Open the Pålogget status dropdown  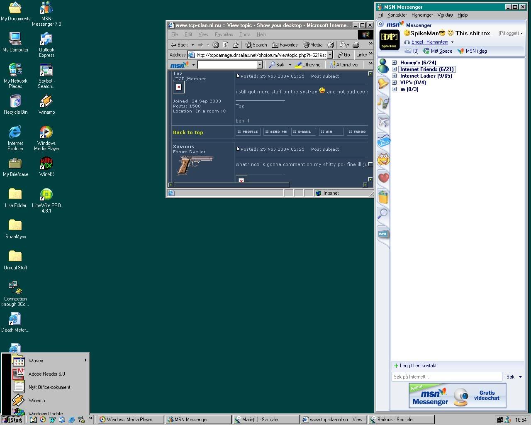[511, 33]
